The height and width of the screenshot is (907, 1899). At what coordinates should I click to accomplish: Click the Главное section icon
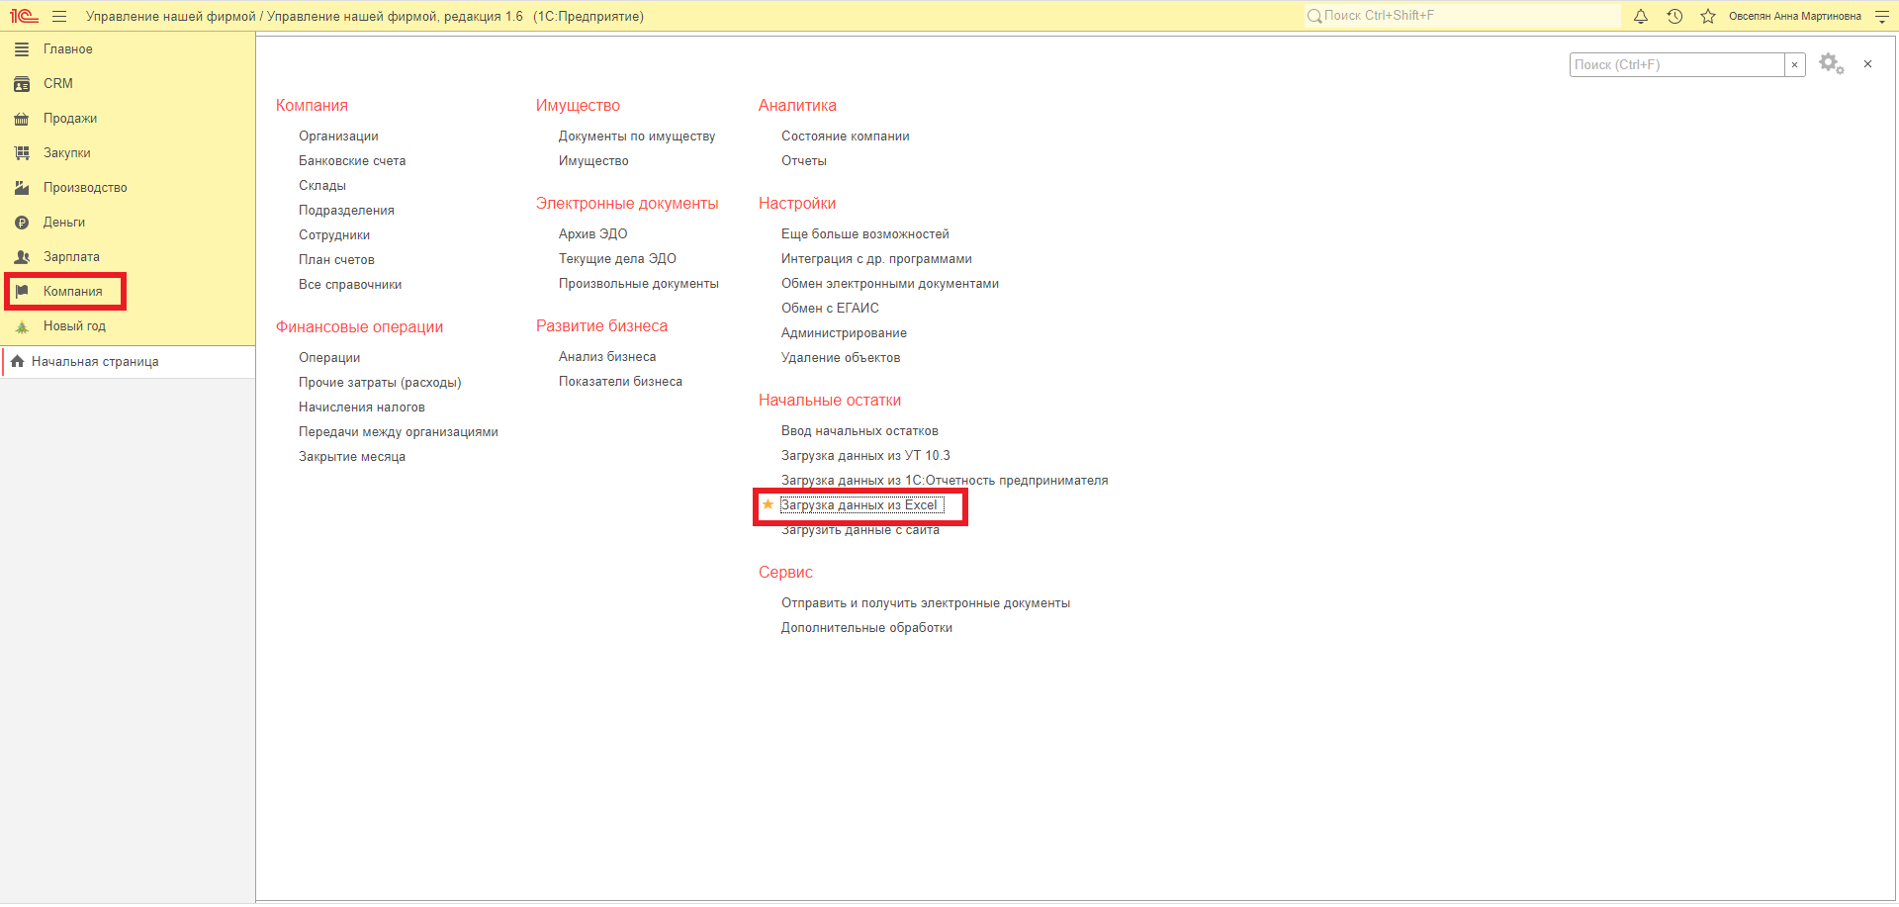[x=22, y=49]
